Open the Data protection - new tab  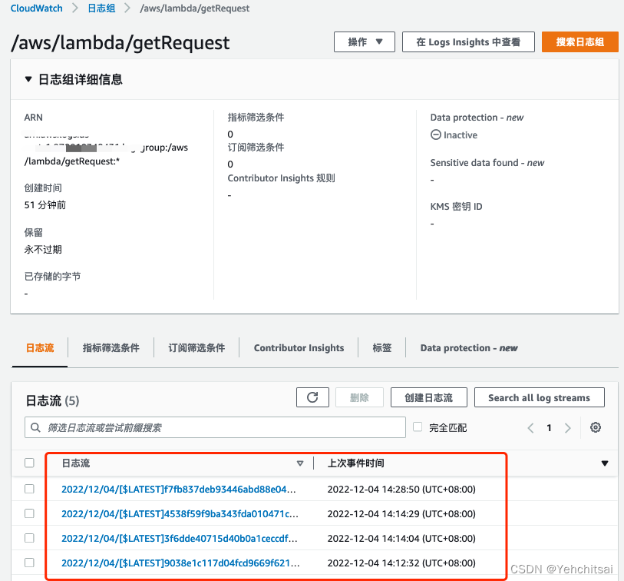pyautogui.click(x=469, y=348)
